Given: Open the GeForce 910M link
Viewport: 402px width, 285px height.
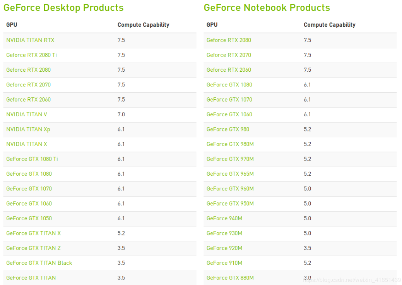Looking at the screenshot, I should [224, 263].
